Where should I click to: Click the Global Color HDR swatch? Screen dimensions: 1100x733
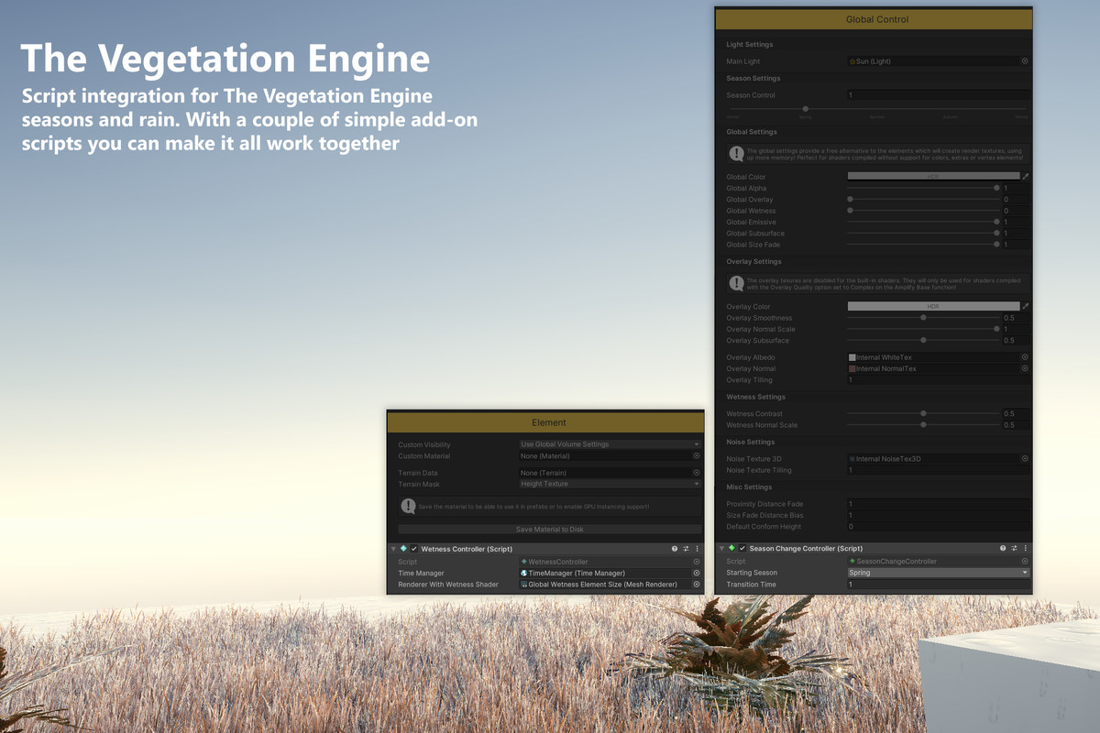coord(933,177)
